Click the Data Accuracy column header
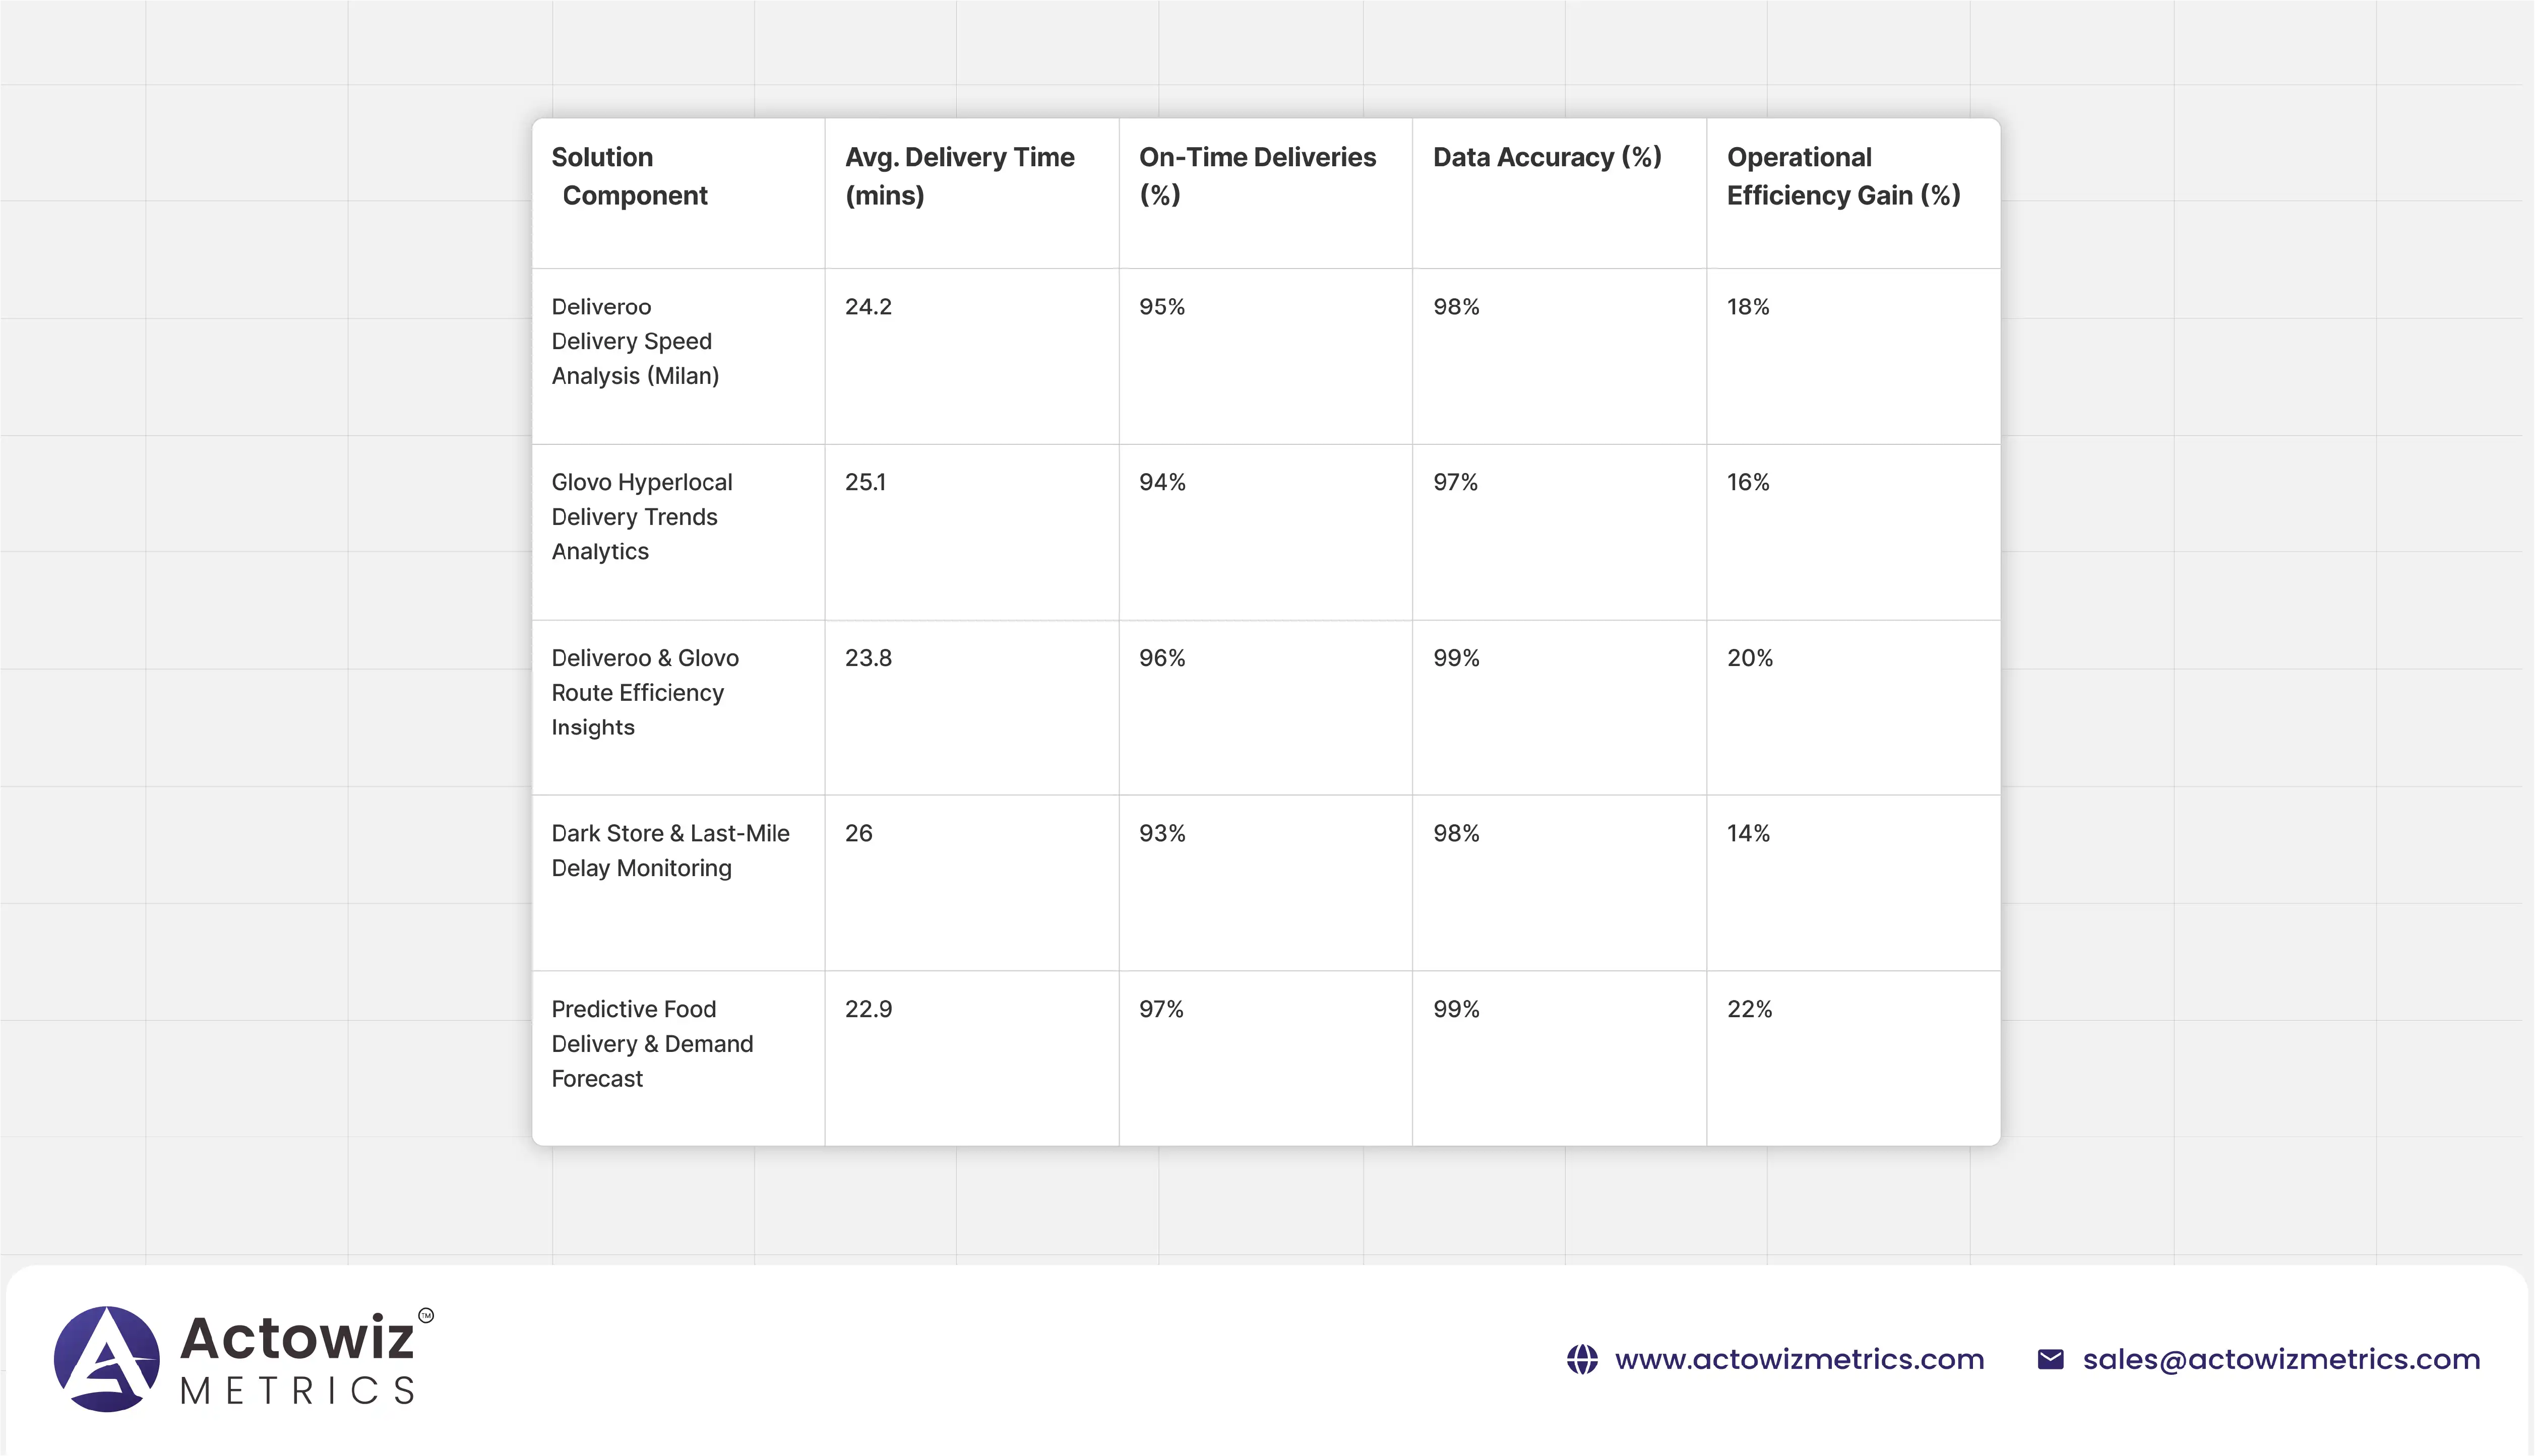The height and width of the screenshot is (1456, 2535). click(x=1547, y=158)
